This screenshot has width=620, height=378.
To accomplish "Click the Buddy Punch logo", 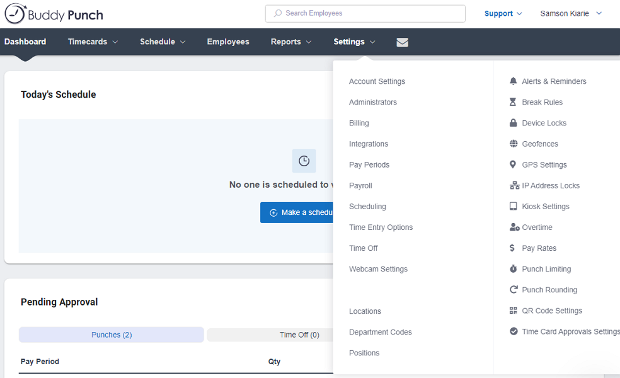I will pos(54,14).
